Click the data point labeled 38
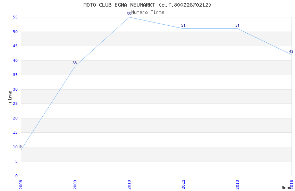The width and height of the screenshot is (295, 191). click(75, 63)
